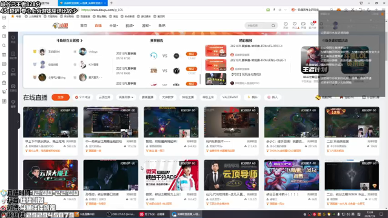
Task: Switch to the browser taskbar button
Action: click(x=186, y=214)
